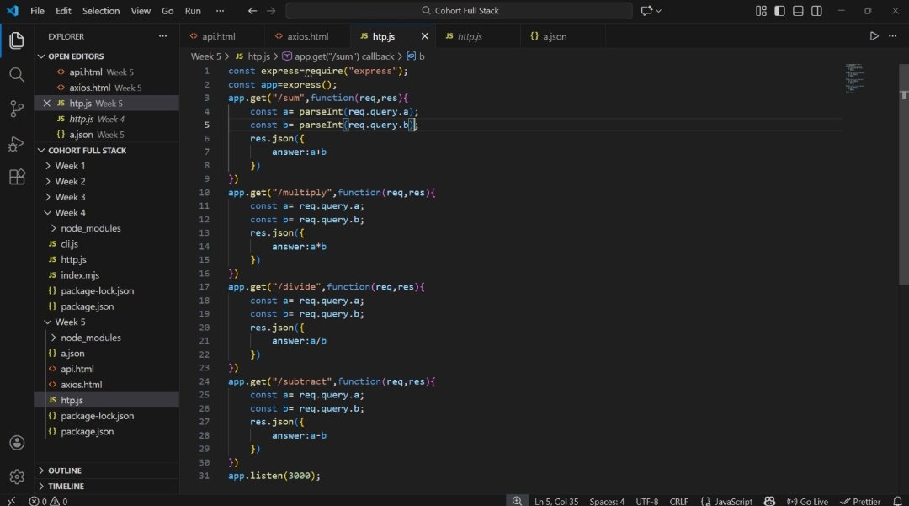This screenshot has height=506, width=909.
Task: Open errors and warnings count in status bar
Action: pos(48,501)
